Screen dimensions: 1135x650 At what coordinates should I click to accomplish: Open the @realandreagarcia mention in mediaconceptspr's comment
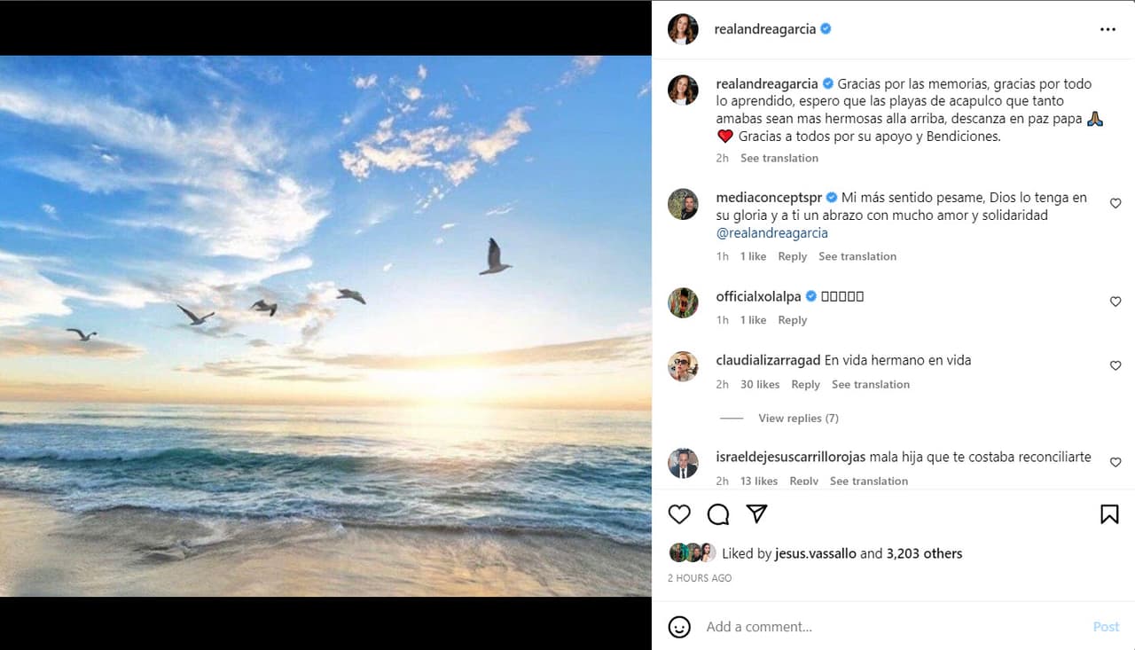pos(772,232)
